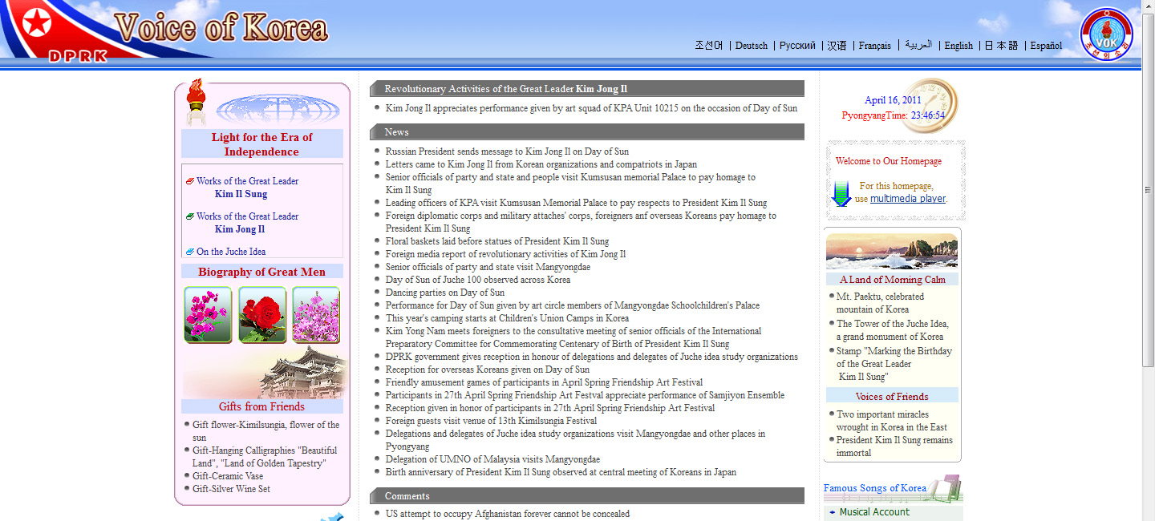
Task: Open the red rose flower thumbnail
Action: (262, 315)
